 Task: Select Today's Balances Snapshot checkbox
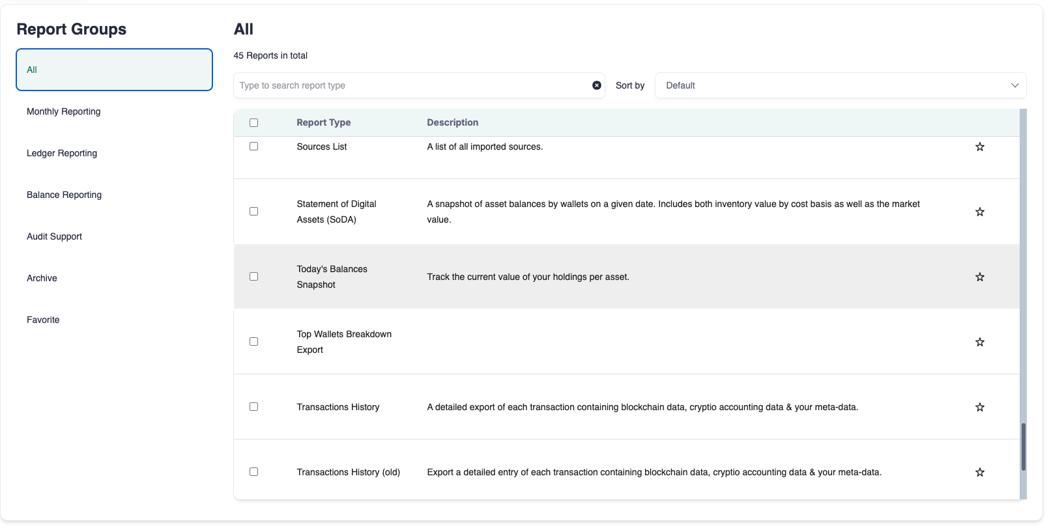(x=253, y=277)
